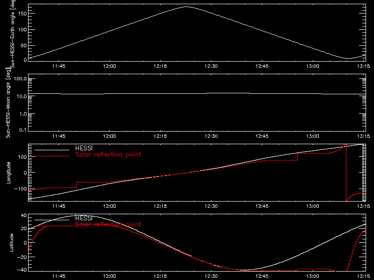
Task: Click the 1.0 tick on Moon angle axis
Action: tap(23, 114)
